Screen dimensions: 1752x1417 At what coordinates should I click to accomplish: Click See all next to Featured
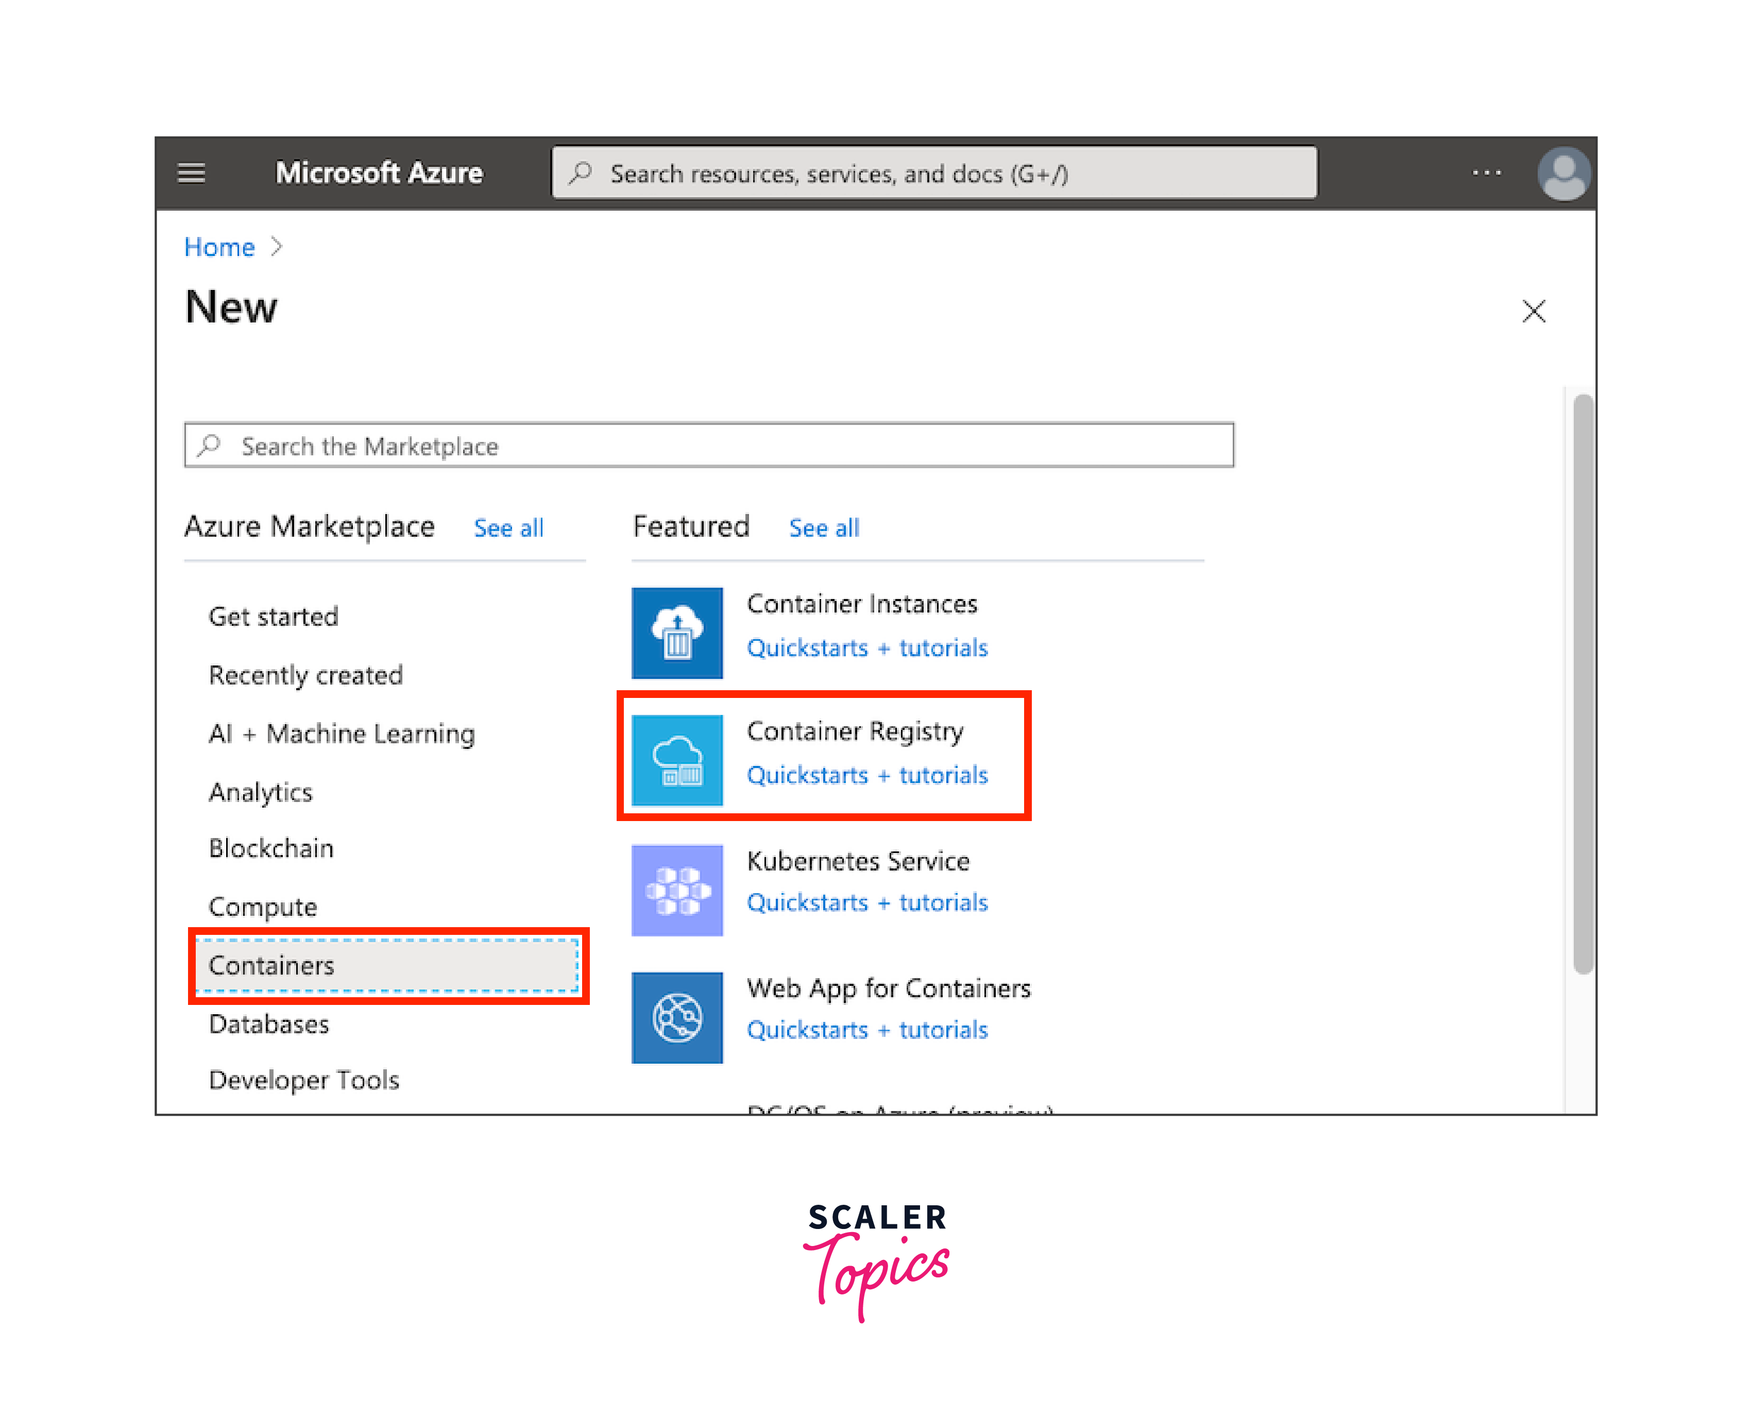click(824, 528)
